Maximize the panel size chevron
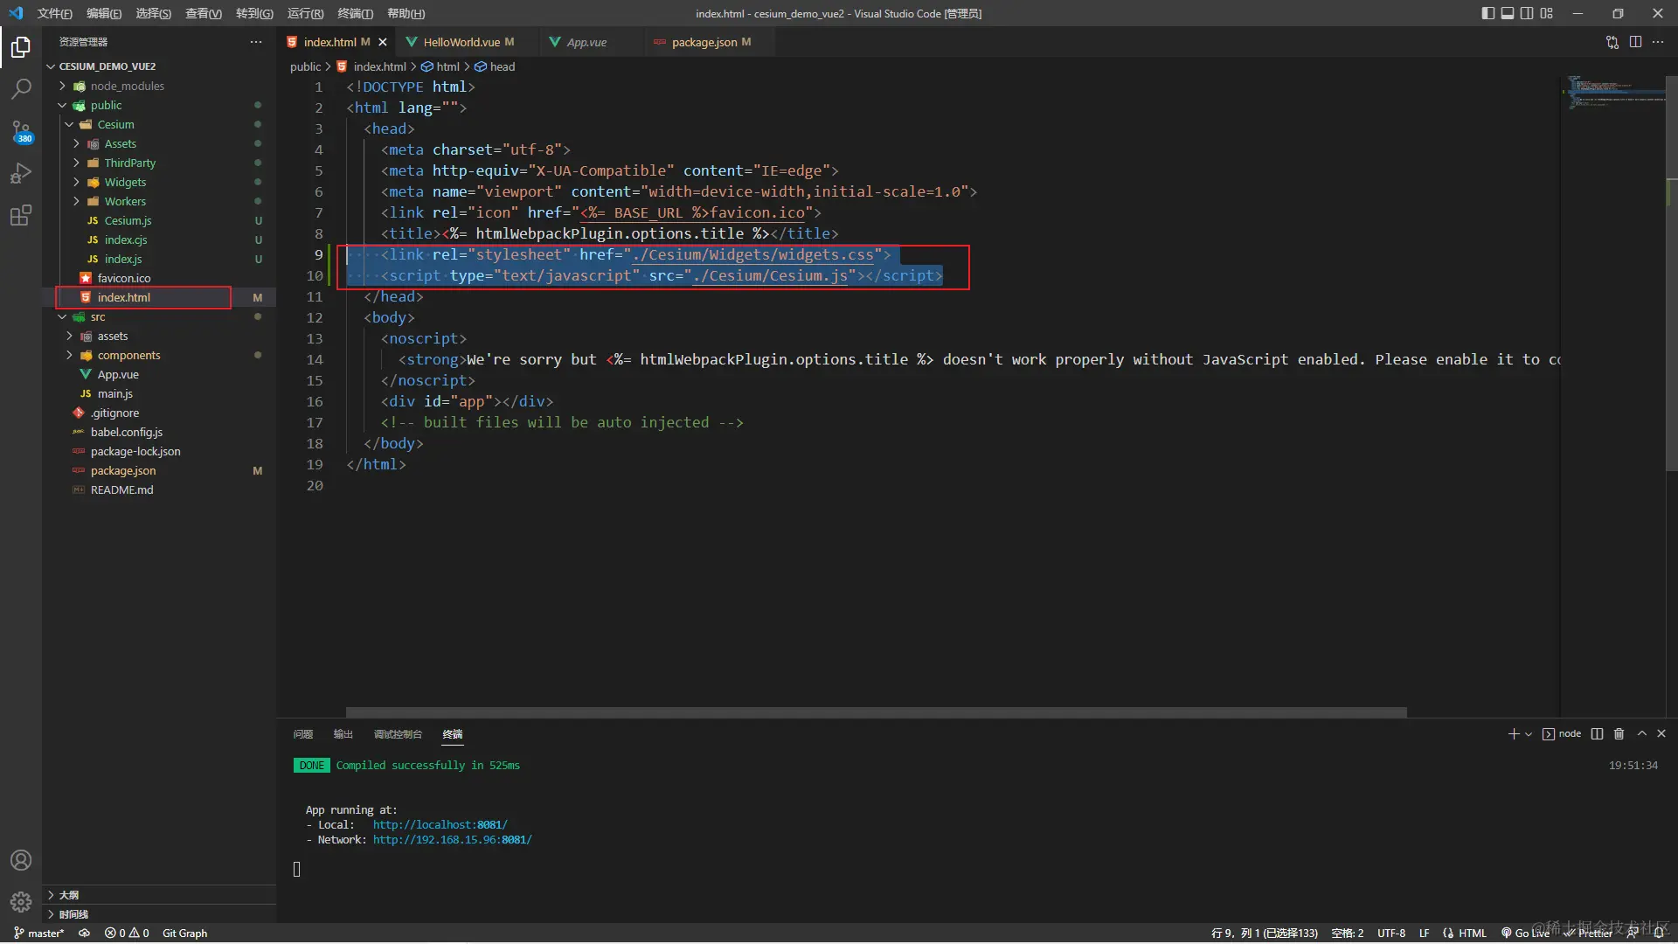Screen dimensions: 1678x944 1641,734
